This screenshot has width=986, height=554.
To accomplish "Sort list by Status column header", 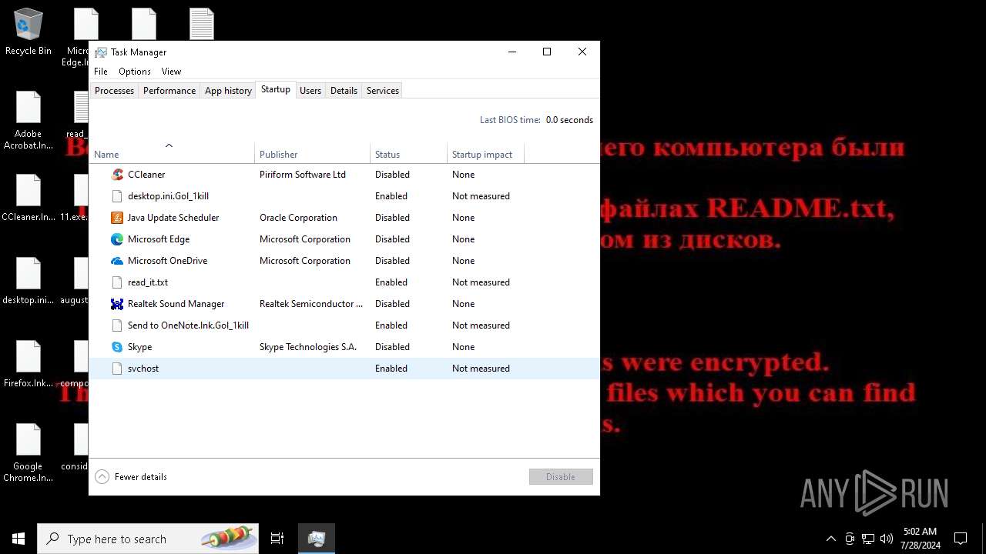I will [x=408, y=154].
